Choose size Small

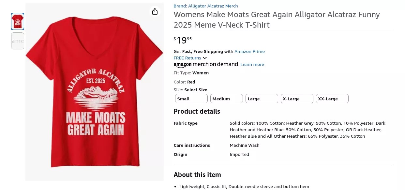click(x=191, y=99)
